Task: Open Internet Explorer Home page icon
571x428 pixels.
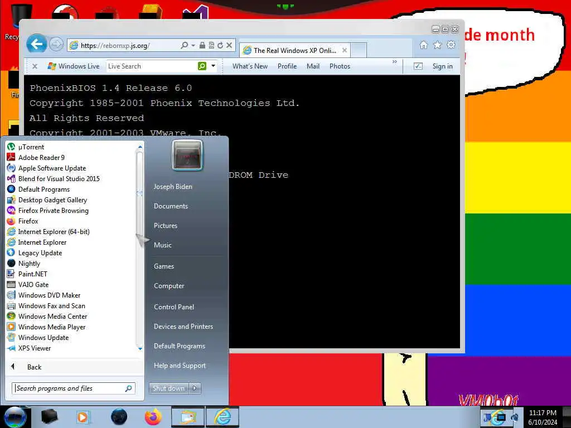Action: 424,45
